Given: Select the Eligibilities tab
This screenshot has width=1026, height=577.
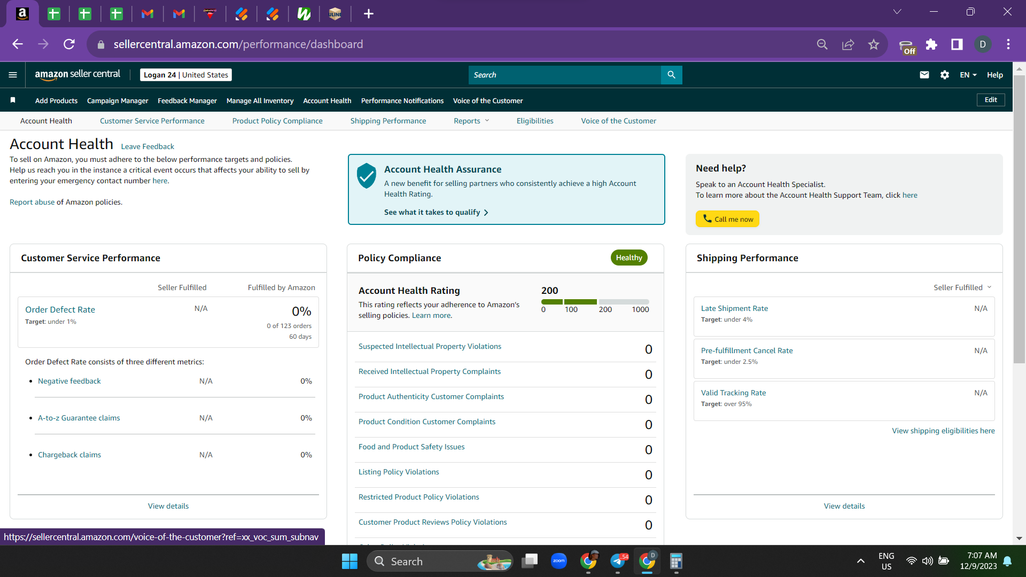Looking at the screenshot, I should point(535,121).
